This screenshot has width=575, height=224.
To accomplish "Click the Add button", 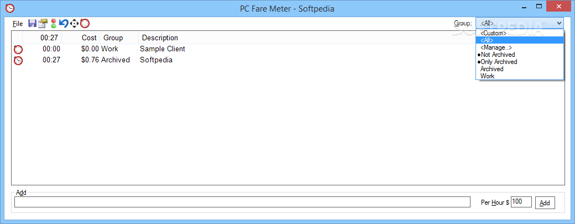I will (x=545, y=203).
